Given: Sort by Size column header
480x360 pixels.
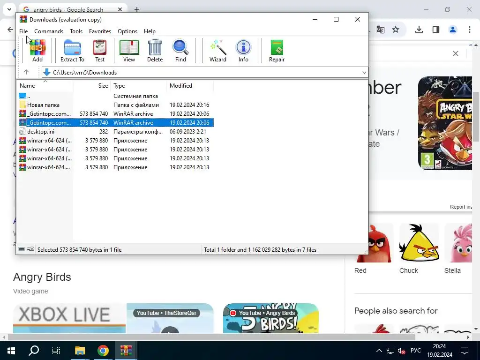Looking at the screenshot, I should pos(91,86).
